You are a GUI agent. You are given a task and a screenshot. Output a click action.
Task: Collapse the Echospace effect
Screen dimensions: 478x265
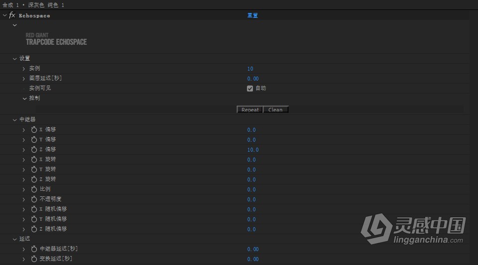pyautogui.click(x=4, y=15)
